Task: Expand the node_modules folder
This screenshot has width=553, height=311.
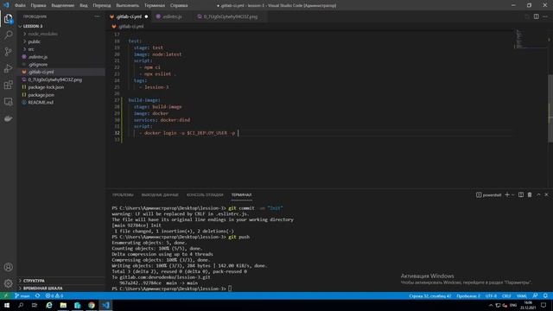Action: (x=42, y=34)
